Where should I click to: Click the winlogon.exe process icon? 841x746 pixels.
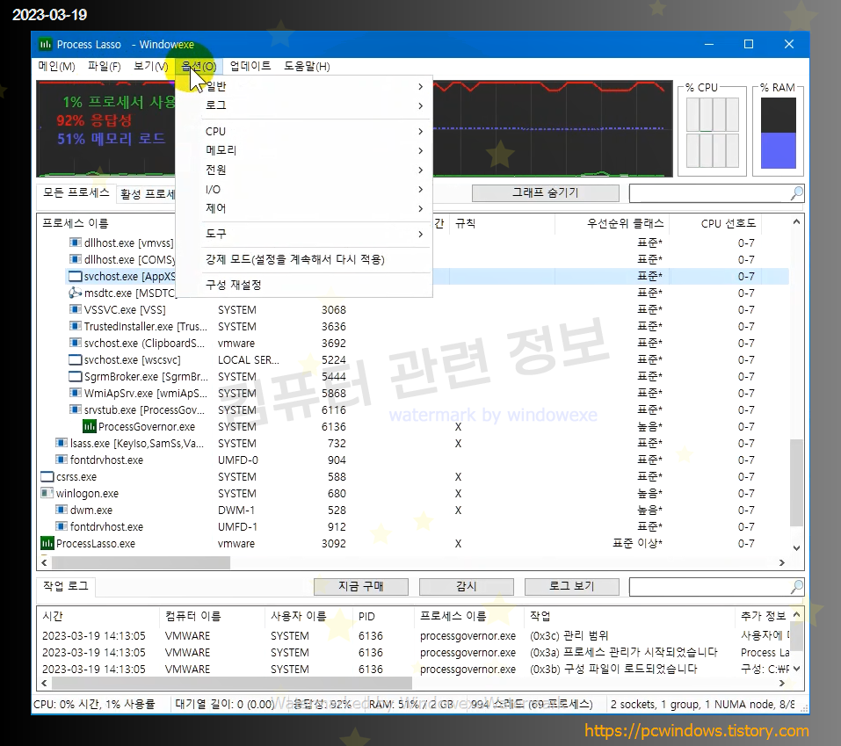pyautogui.click(x=47, y=494)
